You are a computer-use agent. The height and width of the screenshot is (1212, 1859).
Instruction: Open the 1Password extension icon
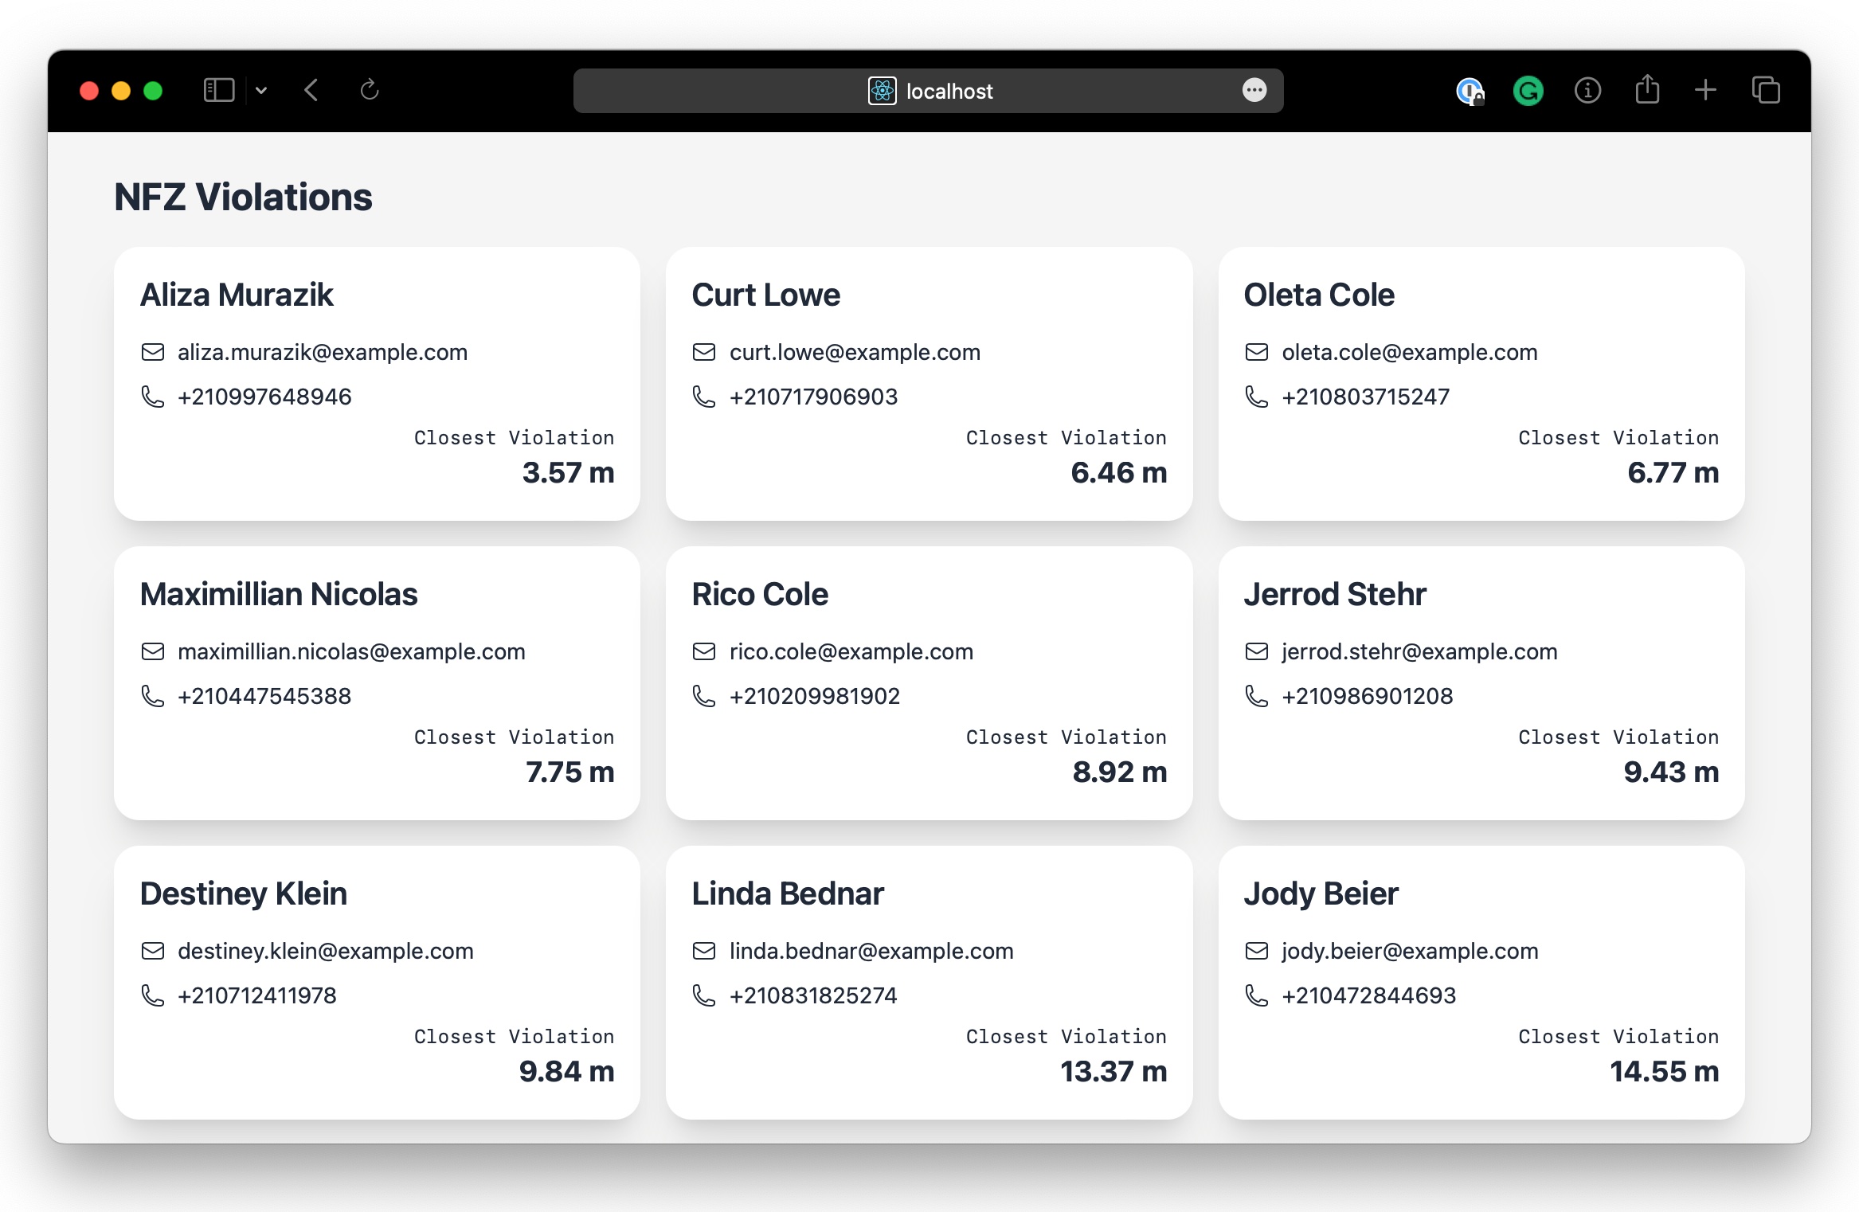click(1470, 91)
